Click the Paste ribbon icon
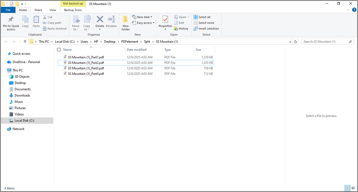358x192 pixels. (36, 19)
